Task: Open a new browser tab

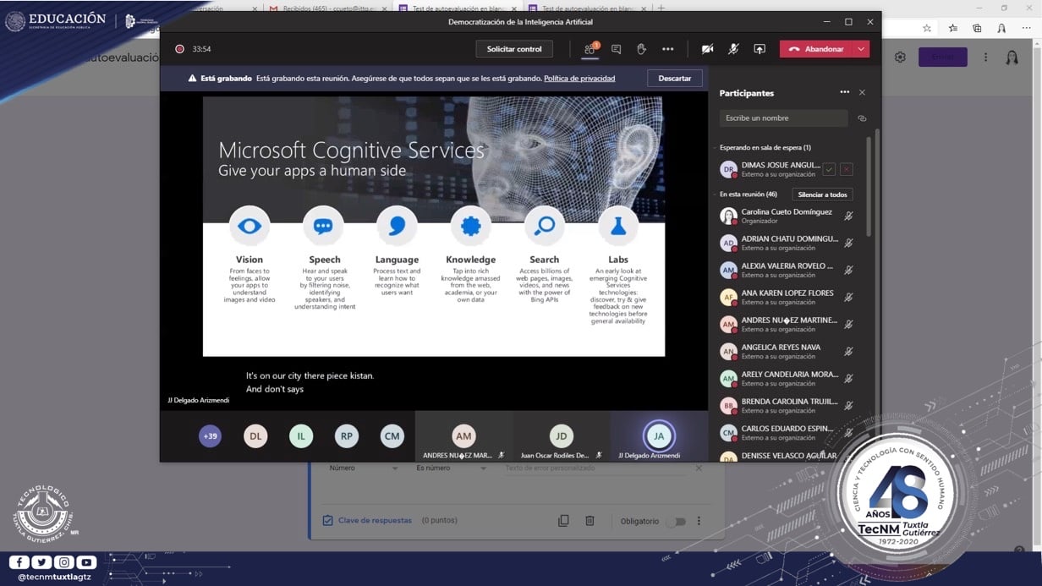Action: click(x=661, y=8)
